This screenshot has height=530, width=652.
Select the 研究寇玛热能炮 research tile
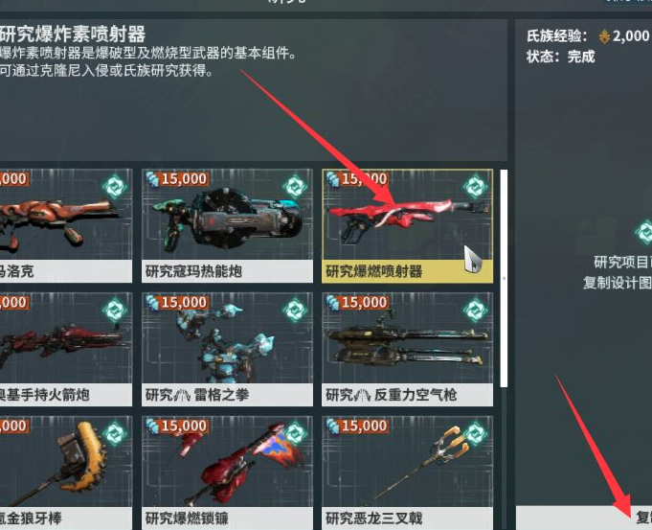(x=227, y=225)
